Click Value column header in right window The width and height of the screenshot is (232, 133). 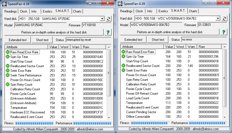(x=169, y=47)
